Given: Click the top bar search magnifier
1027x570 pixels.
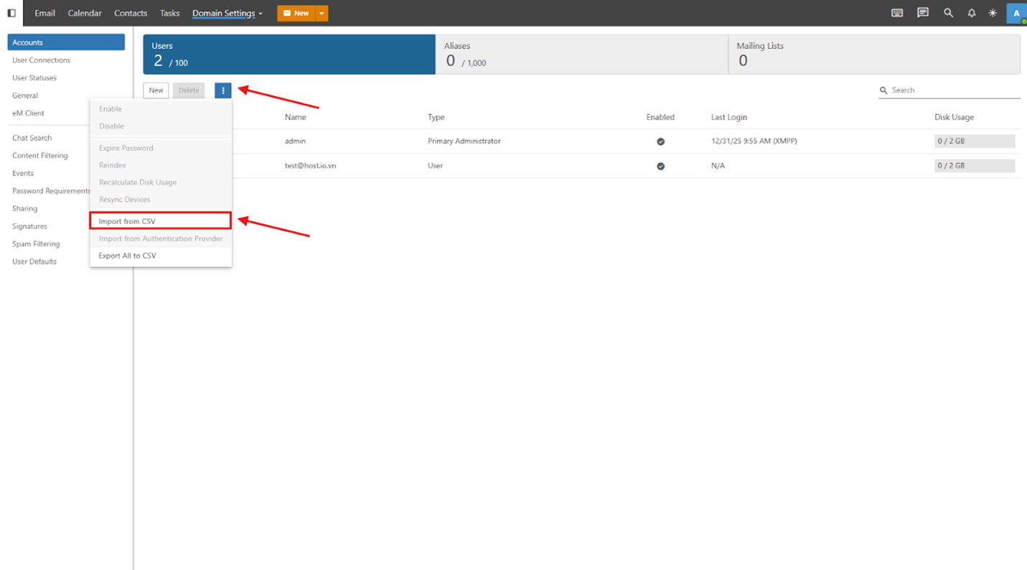Looking at the screenshot, I should coord(948,13).
